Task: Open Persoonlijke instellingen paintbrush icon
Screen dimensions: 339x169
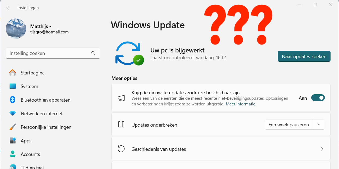Action: pyautogui.click(x=13, y=127)
